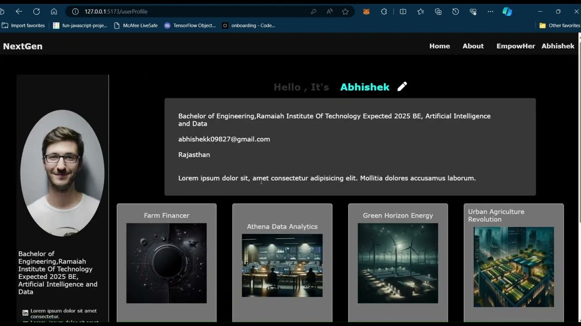This screenshot has height=326, width=581.
Task: Open the browser Extensions icon
Action: (384, 11)
